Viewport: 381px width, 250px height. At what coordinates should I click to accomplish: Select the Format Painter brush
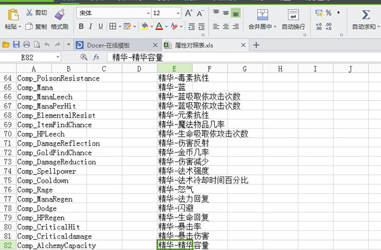[60, 15]
